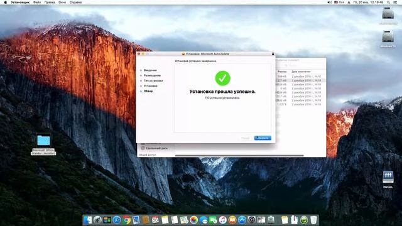Open Notes from the Dock
Viewport: 402px width, 226px height.
click(x=165, y=220)
